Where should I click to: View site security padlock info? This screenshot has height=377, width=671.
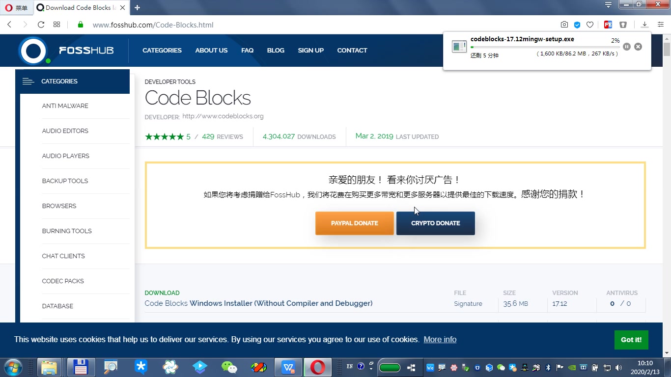coord(81,25)
